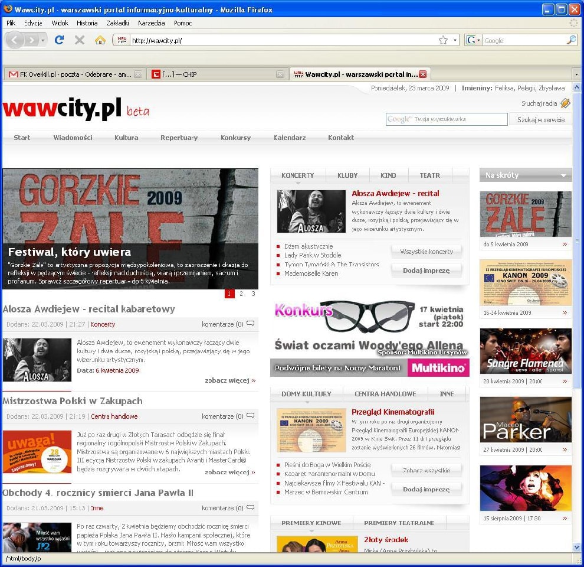Click the Woody Allen Konkurs banner
Screen dimensions: 584x567
[x=370, y=338]
